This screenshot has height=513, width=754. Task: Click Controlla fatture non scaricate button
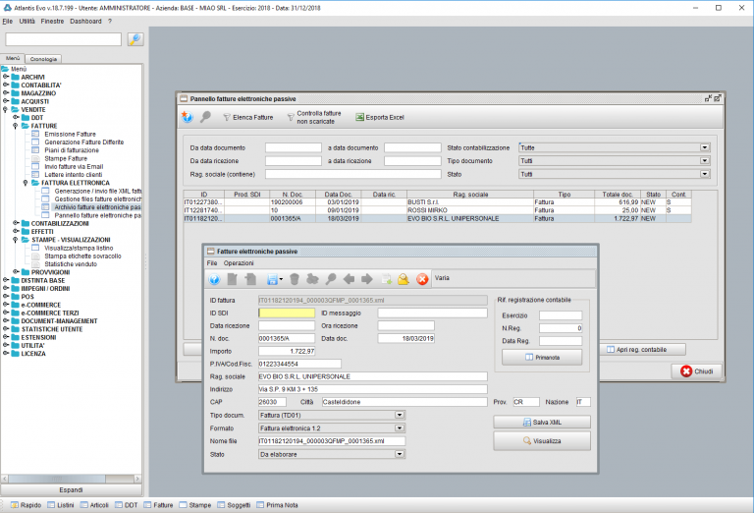[x=314, y=117]
